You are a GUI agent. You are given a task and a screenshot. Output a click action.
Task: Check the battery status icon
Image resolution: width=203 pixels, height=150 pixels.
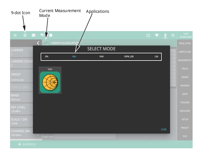(165, 36)
